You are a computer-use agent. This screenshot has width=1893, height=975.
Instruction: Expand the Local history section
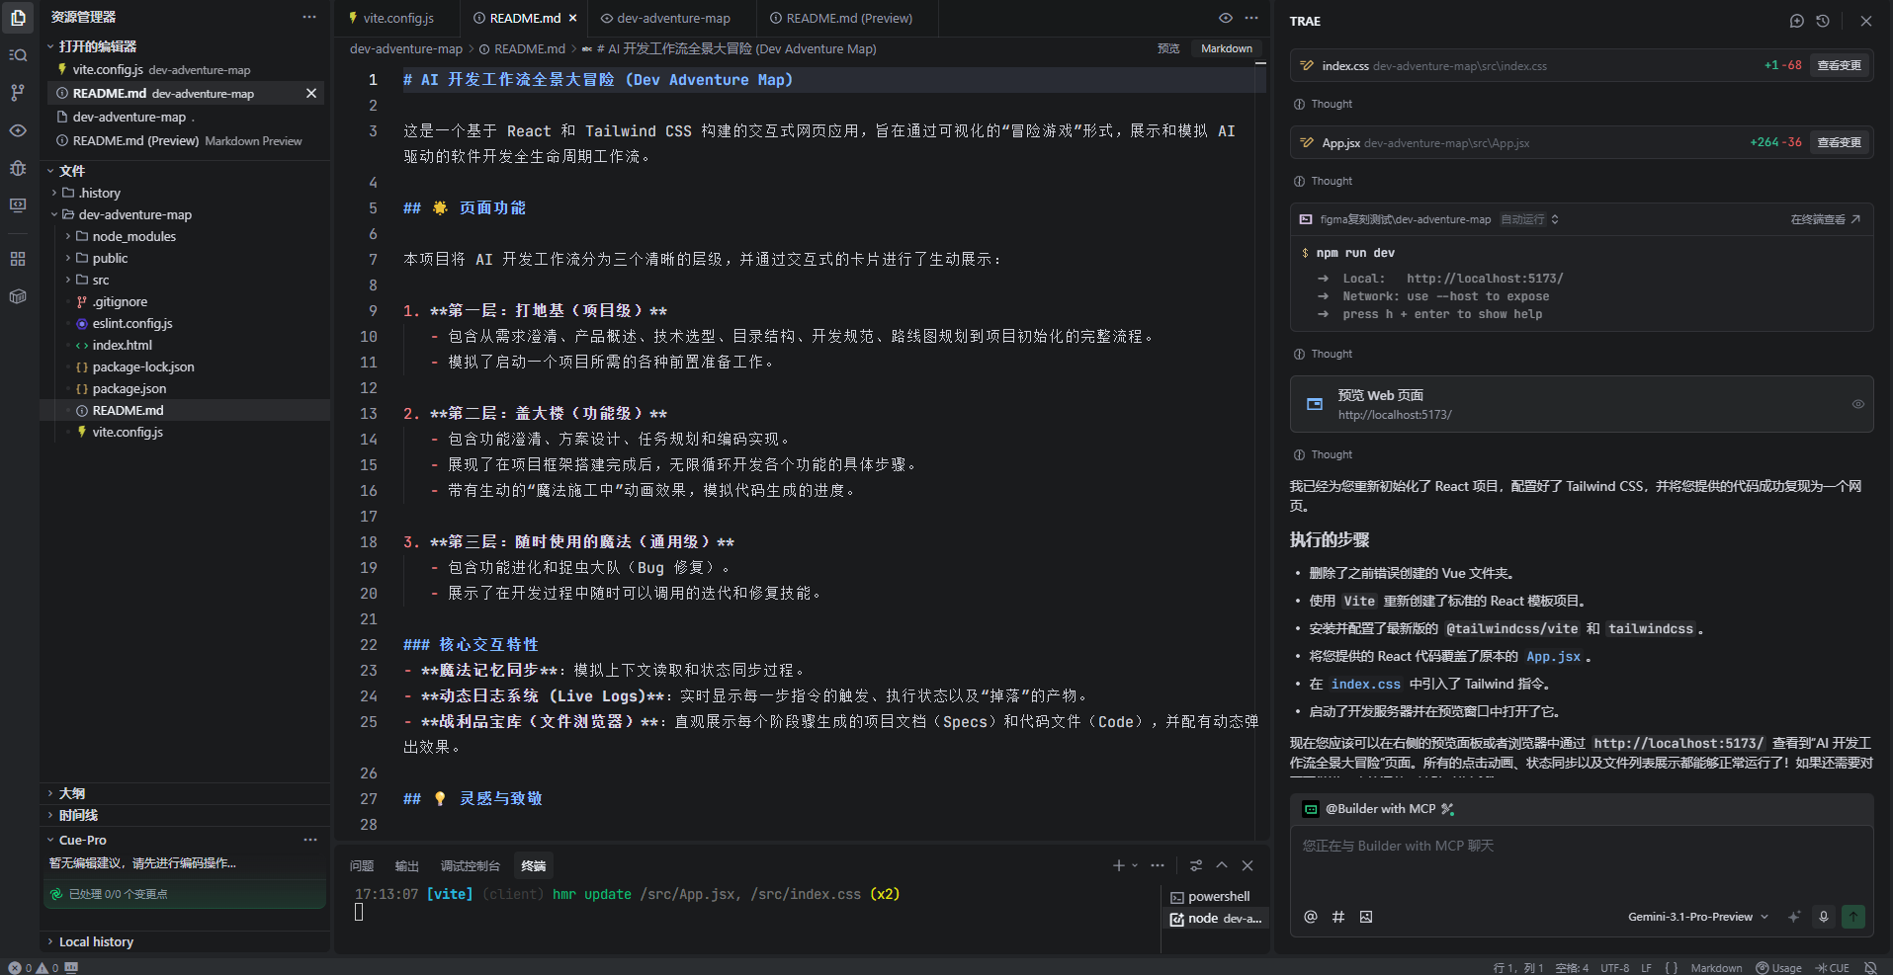96,941
